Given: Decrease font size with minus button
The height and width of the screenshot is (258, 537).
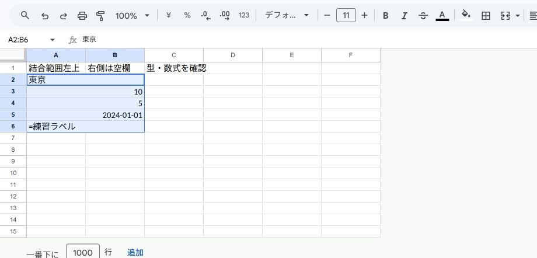Looking at the screenshot, I should coord(327,15).
